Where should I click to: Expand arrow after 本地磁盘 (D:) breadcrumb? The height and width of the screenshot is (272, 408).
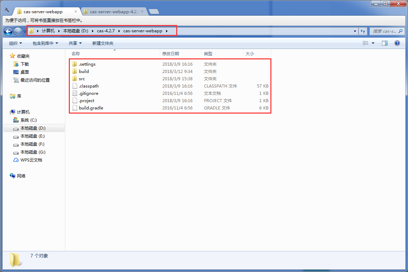[x=93, y=31]
